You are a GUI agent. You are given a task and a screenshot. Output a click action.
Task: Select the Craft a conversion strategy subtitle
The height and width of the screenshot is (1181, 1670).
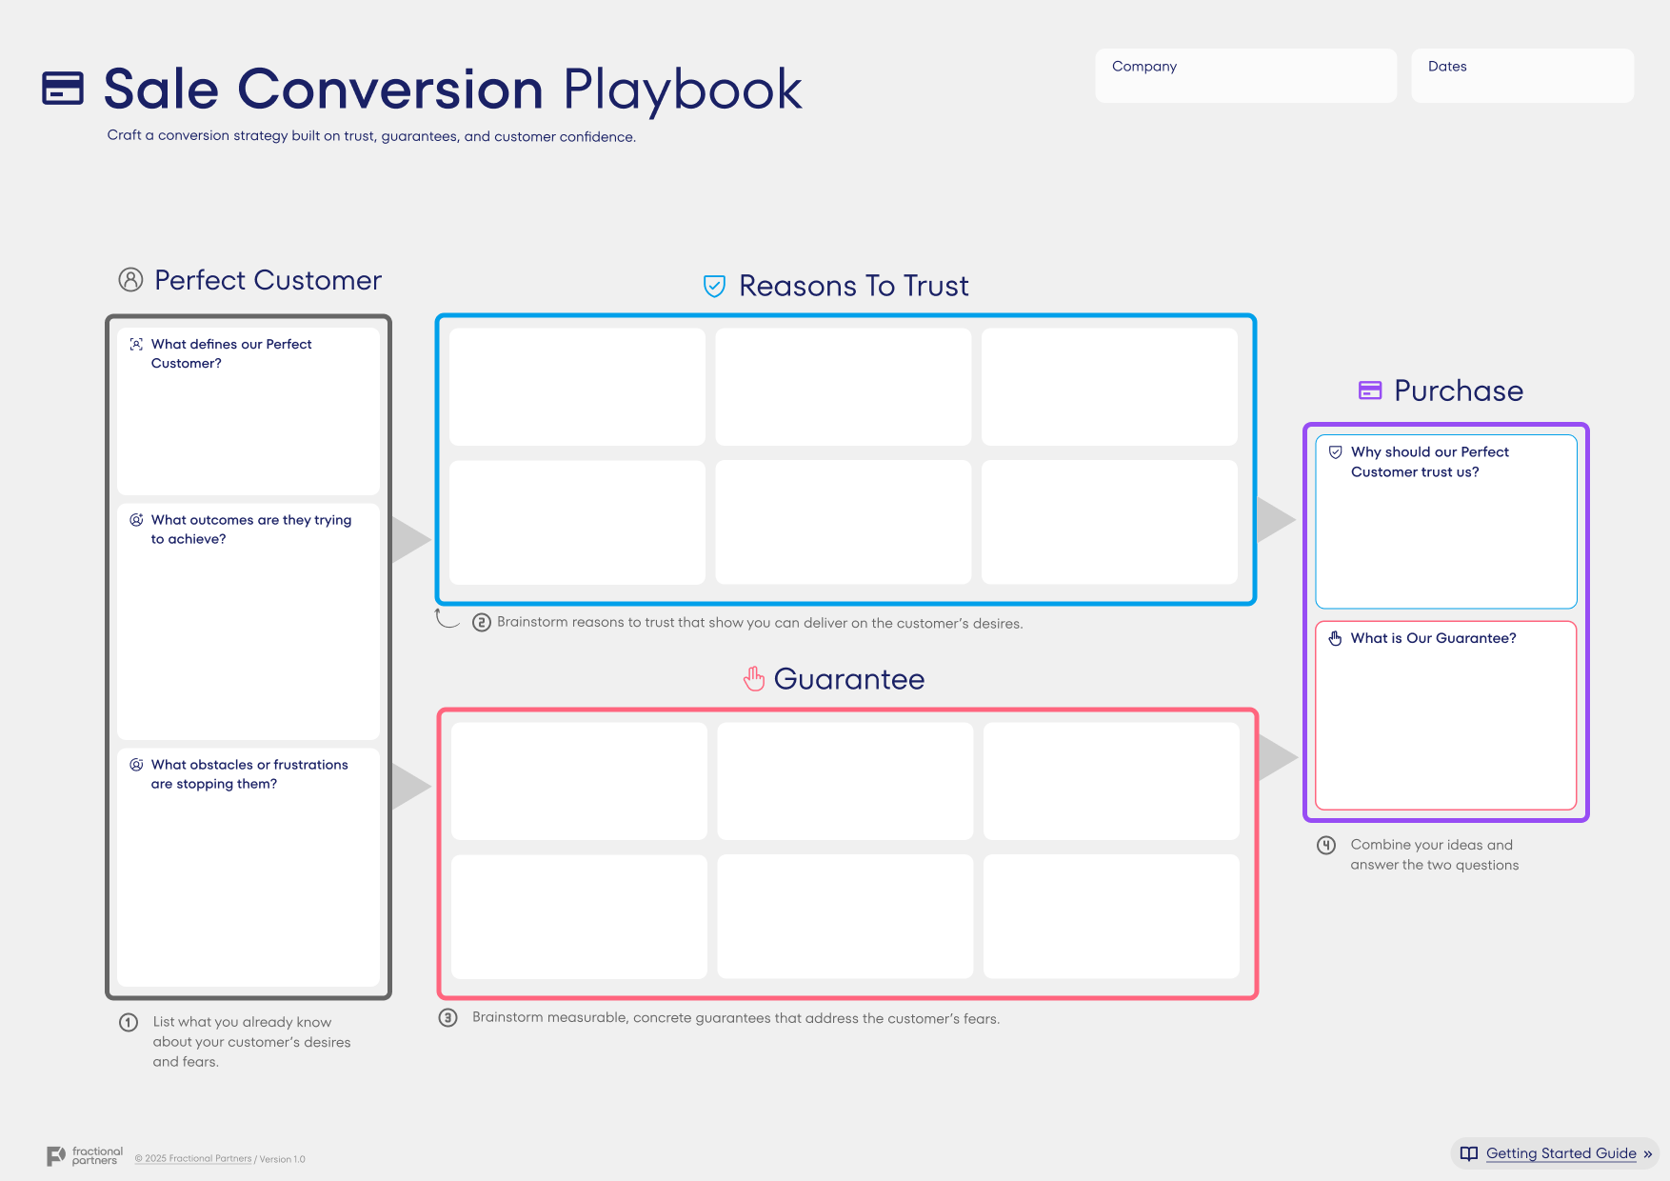point(371,136)
